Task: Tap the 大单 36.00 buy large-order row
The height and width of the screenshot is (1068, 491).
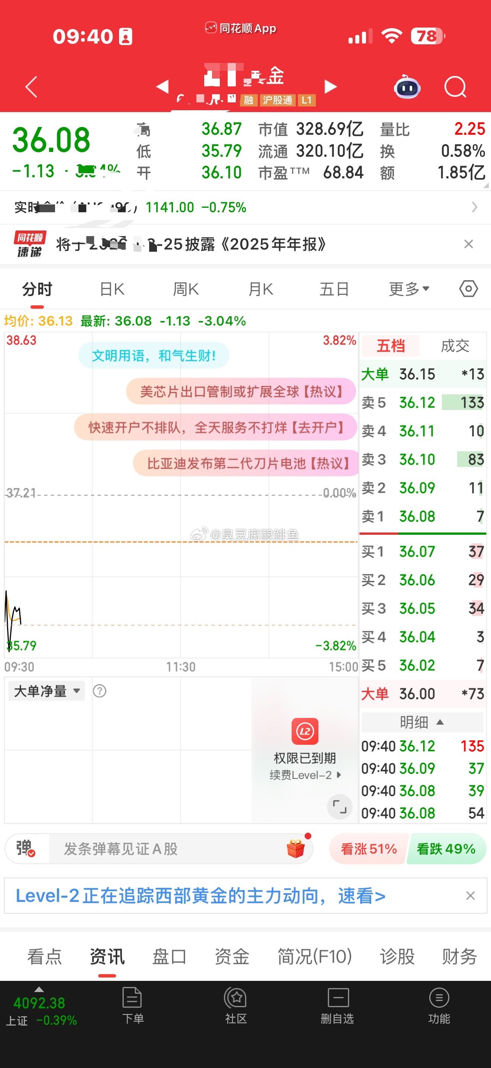Action: (422, 694)
